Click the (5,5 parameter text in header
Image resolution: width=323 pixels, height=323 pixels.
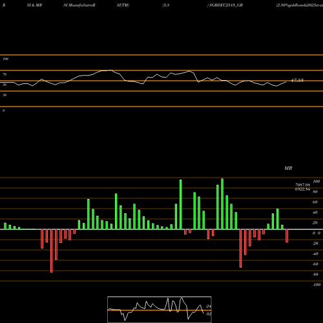166,5
